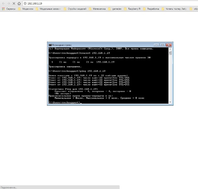Open the Сервисы apps shortcut
Image resolution: width=198 pixels, height=189 pixels.
tap(9, 9)
